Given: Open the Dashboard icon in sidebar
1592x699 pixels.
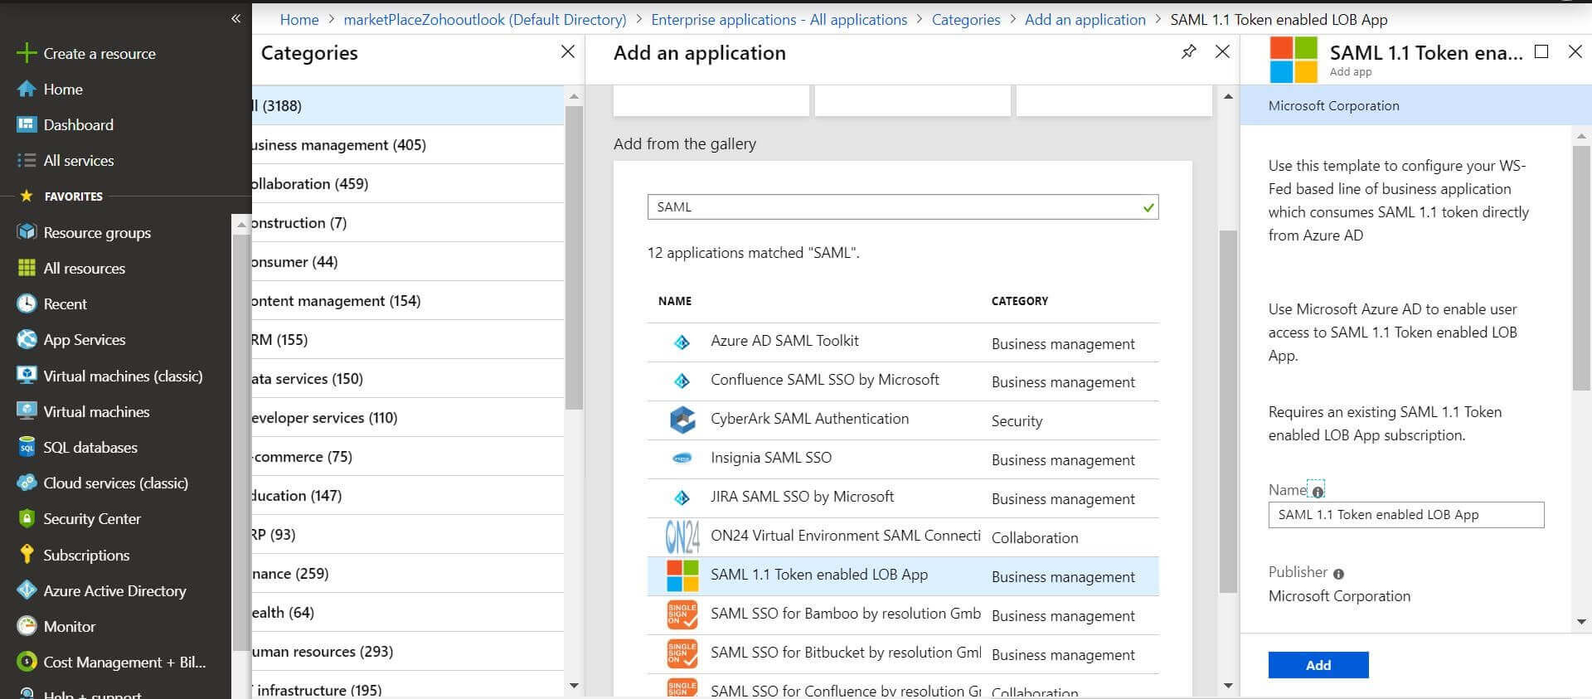Looking at the screenshot, I should (27, 124).
